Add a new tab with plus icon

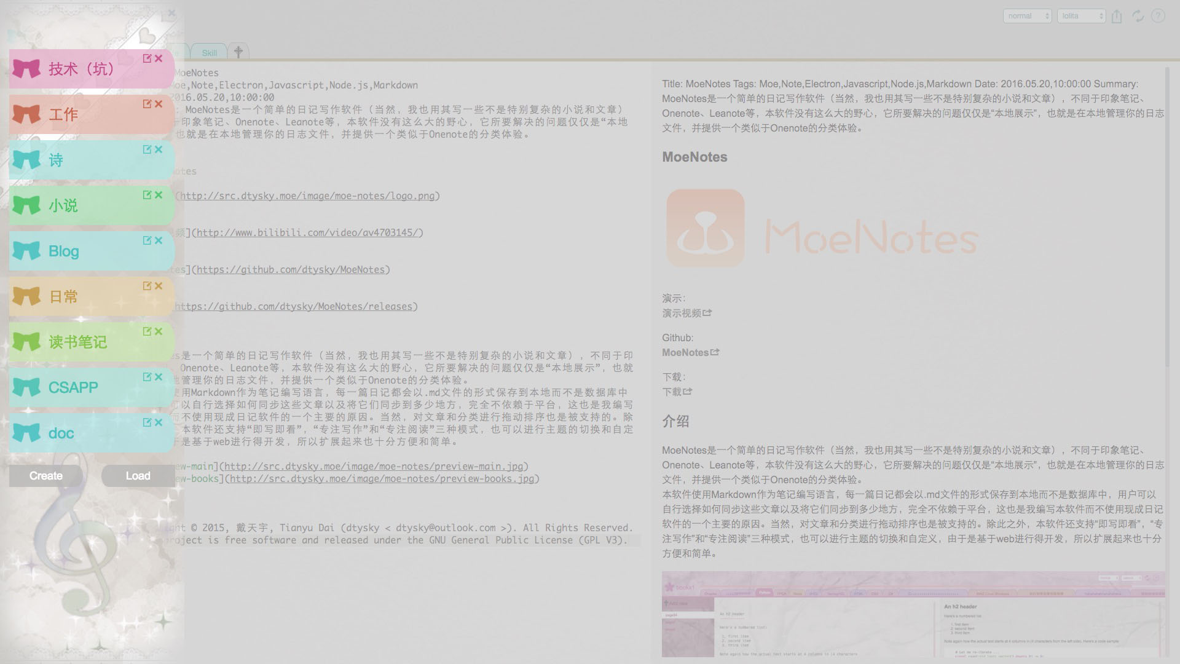pyautogui.click(x=238, y=52)
